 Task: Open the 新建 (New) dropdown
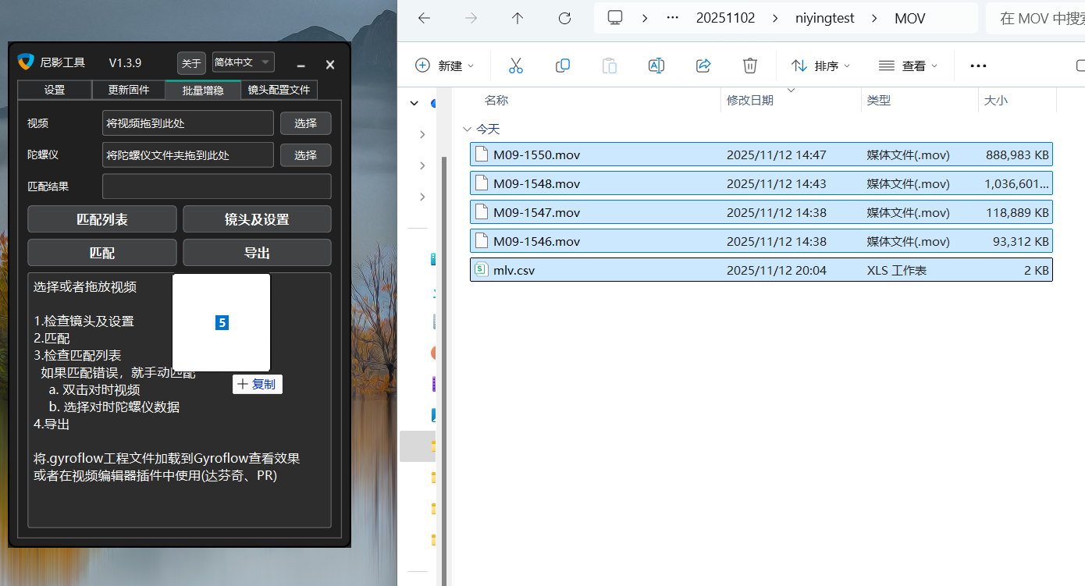445,66
